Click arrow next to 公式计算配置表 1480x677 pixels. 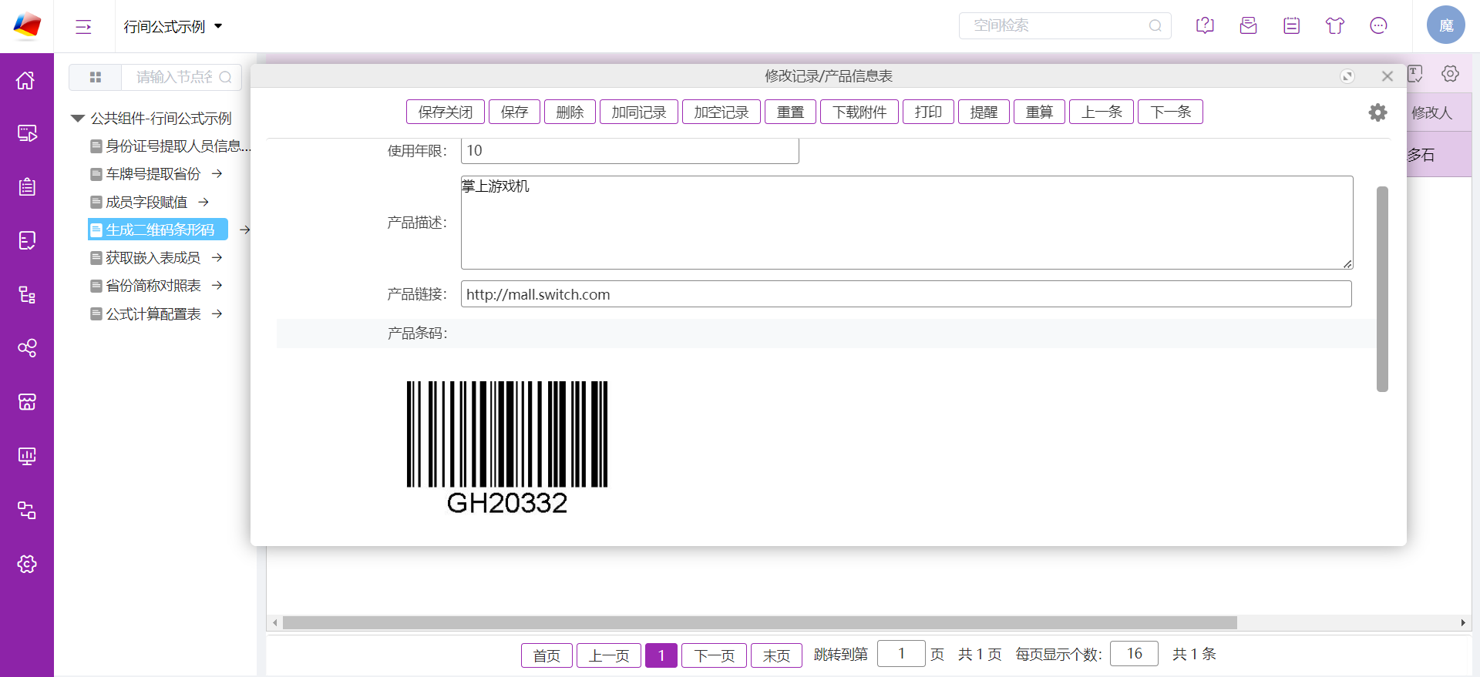217,313
